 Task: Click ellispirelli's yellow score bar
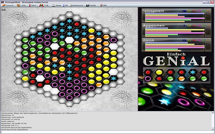pos(162,15)
